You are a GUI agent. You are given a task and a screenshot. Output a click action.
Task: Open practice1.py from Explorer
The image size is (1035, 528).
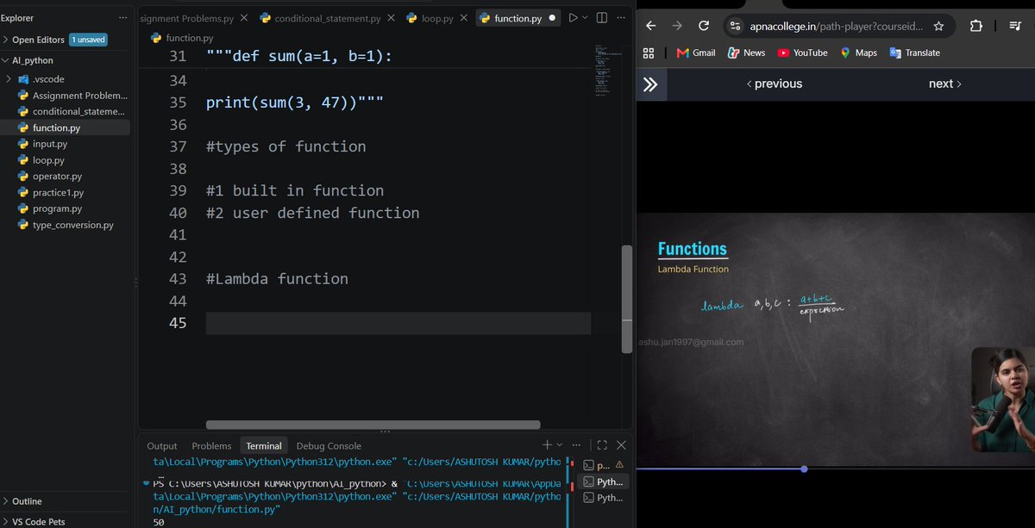click(58, 192)
